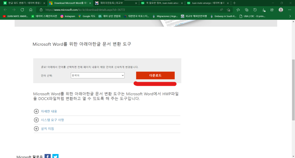Open Google 지도 bookmark
The width and height of the screenshot is (295, 158).
click(x=87, y=16)
